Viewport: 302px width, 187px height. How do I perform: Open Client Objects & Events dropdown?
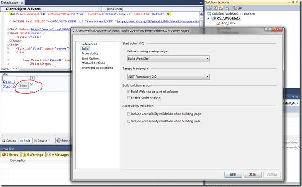51,9
